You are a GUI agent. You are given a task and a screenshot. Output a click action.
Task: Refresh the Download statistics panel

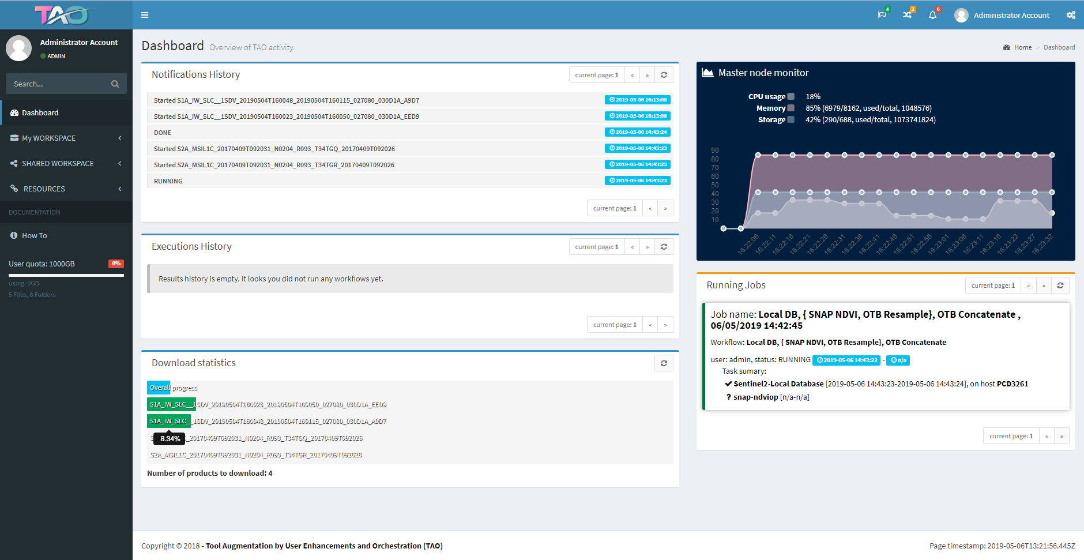664,363
